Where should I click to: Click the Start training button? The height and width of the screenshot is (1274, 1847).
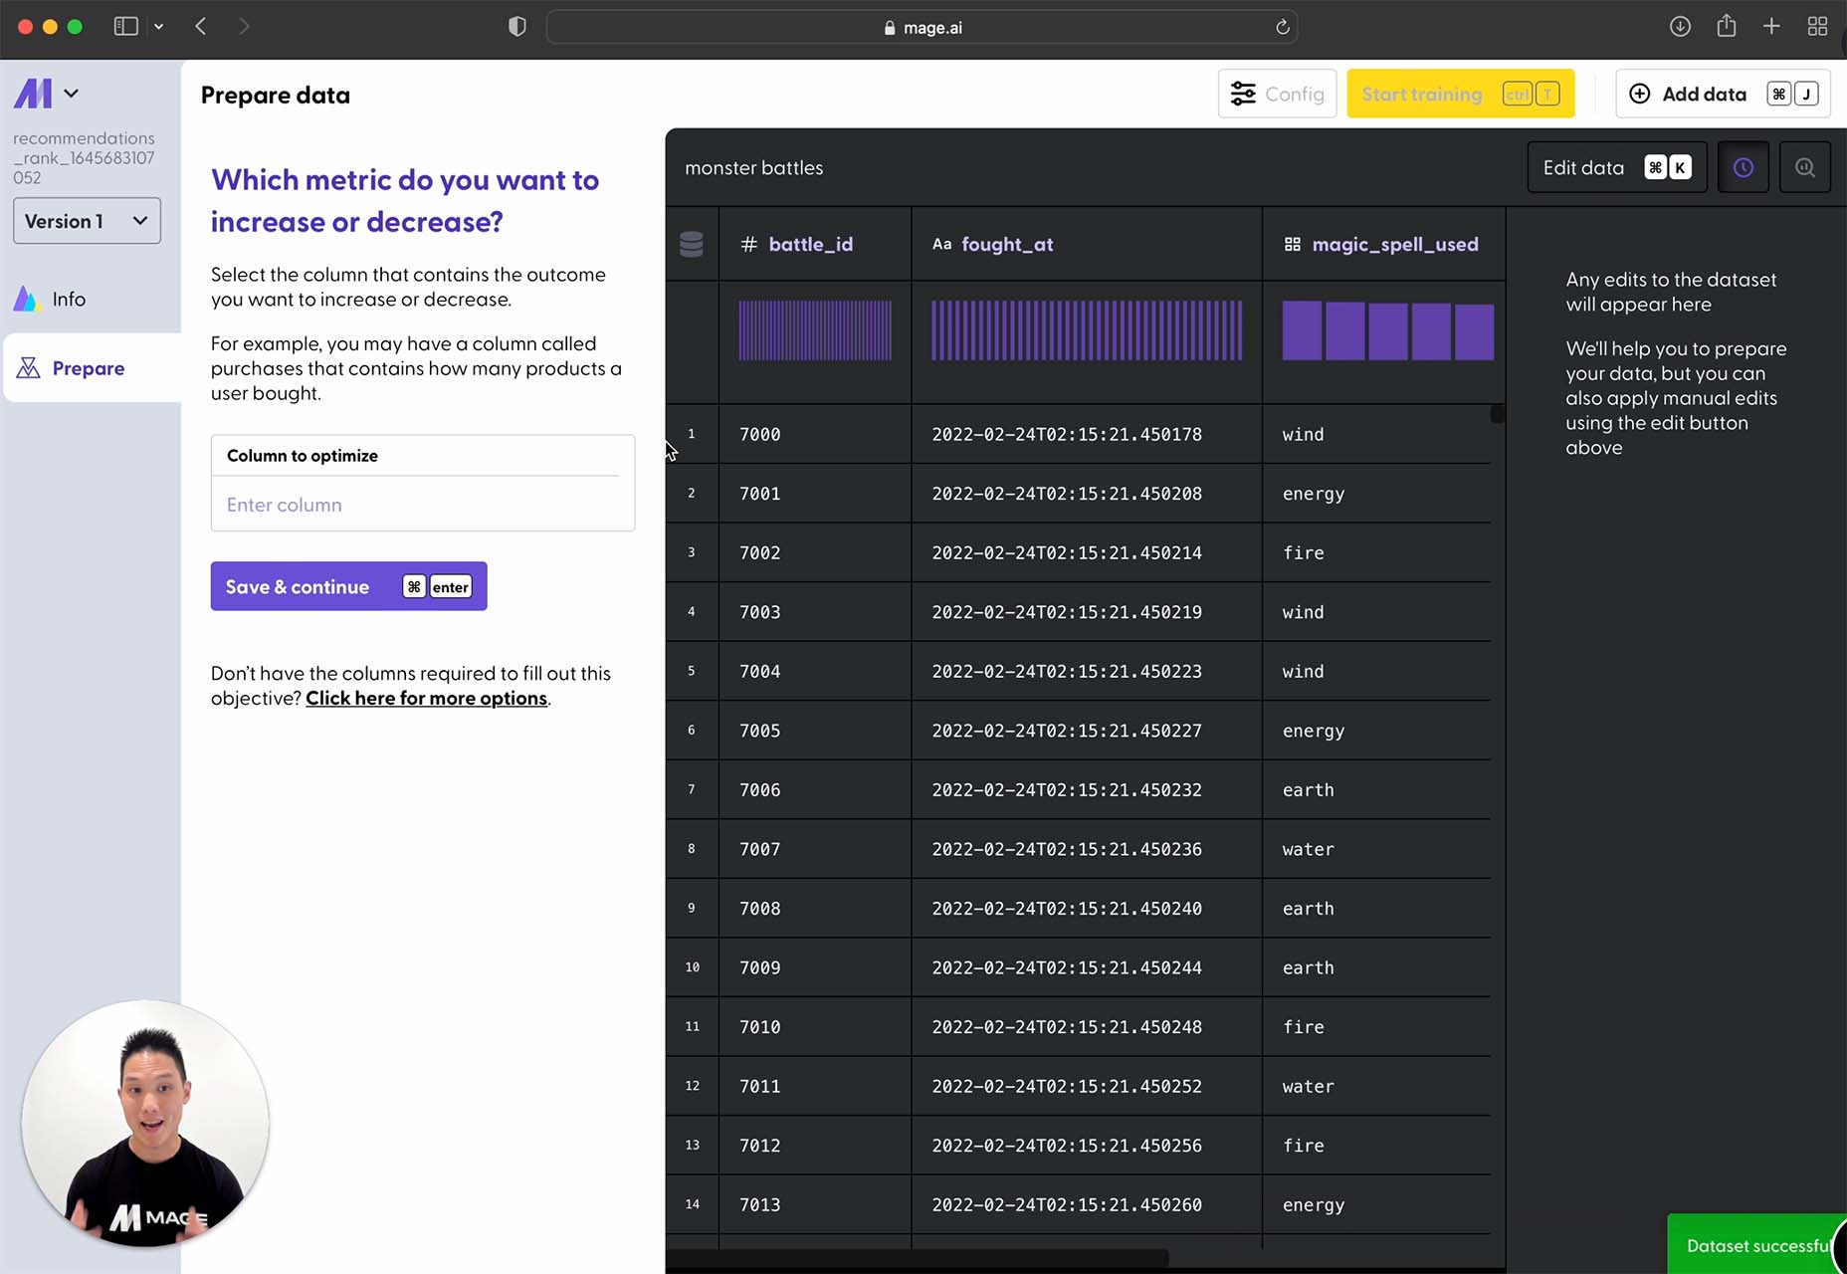point(1460,94)
